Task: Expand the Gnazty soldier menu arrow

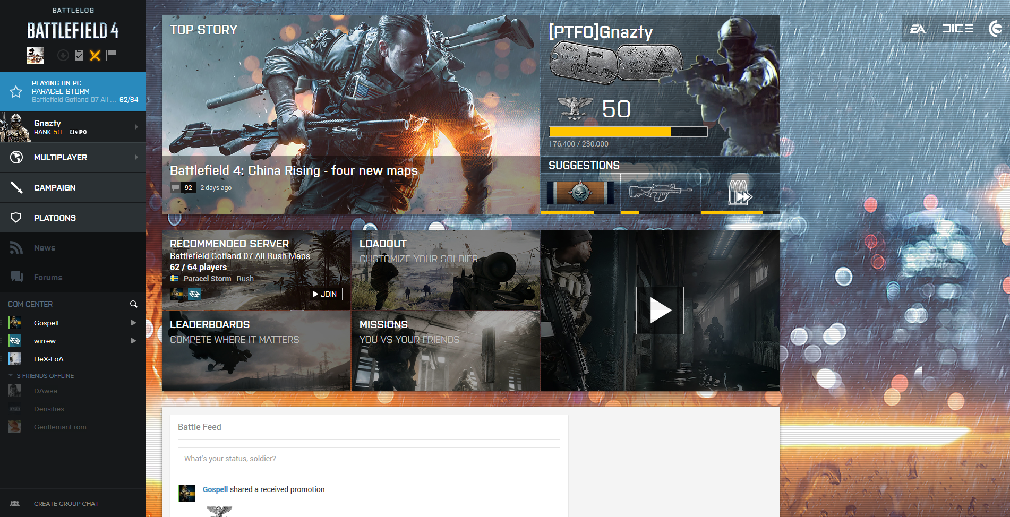Action: pyautogui.click(x=136, y=127)
